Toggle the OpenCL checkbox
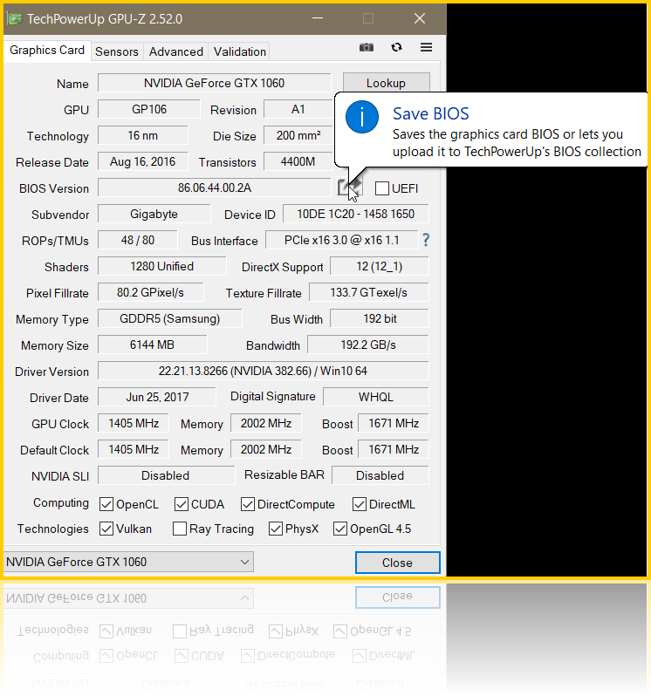The height and width of the screenshot is (696, 651). point(106,504)
